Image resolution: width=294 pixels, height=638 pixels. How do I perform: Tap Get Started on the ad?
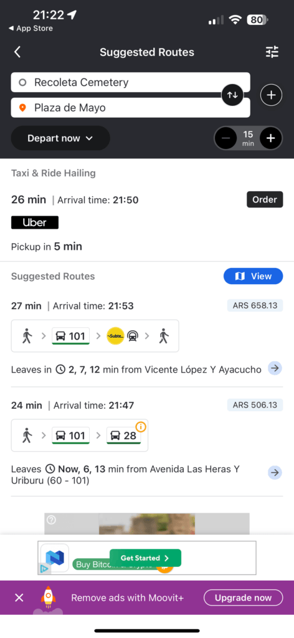click(x=145, y=558)
